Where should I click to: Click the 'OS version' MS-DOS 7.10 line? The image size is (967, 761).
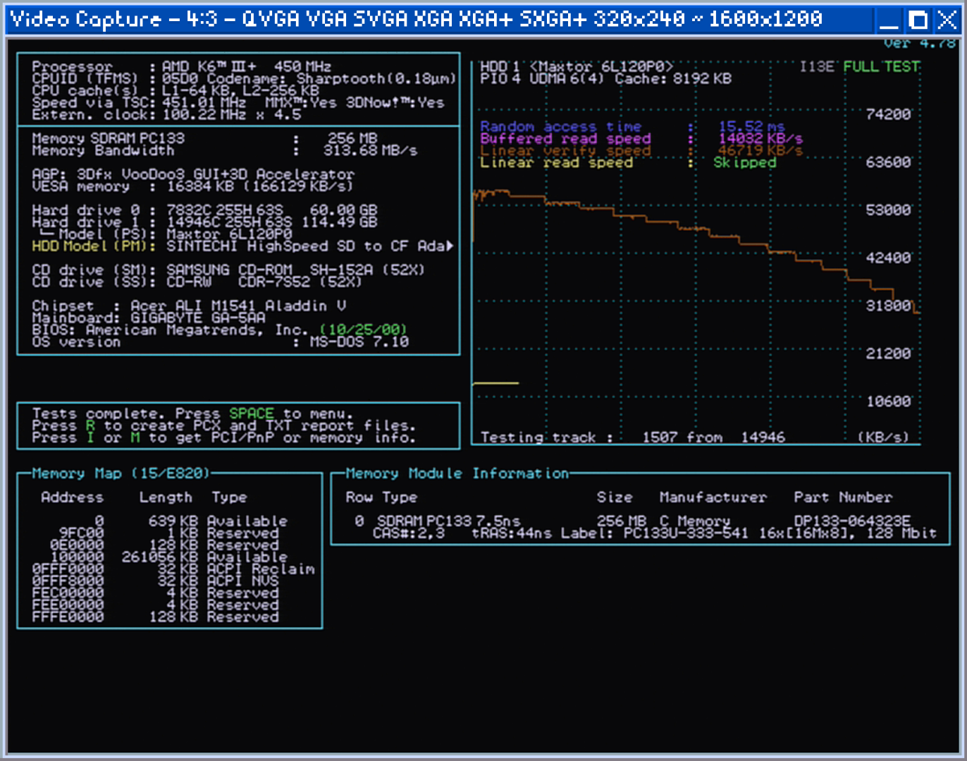click(x=220, y=342)
